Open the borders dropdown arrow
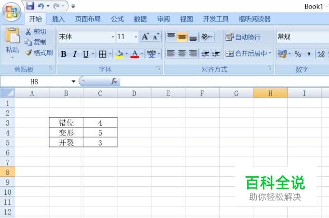This screenshot has height=218, width=329. point(110,54)
